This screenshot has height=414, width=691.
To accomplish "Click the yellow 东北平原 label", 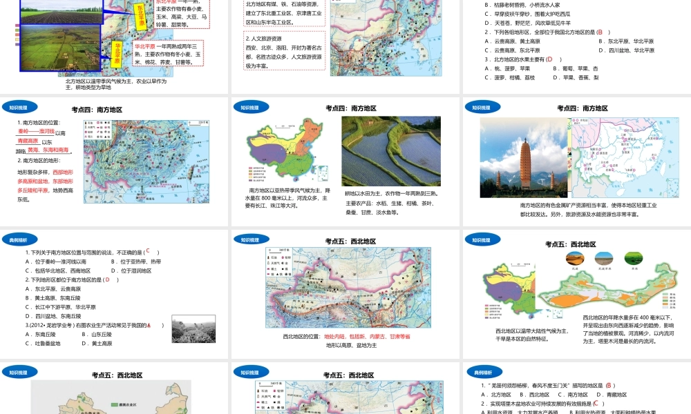I will tap(140, 17).
